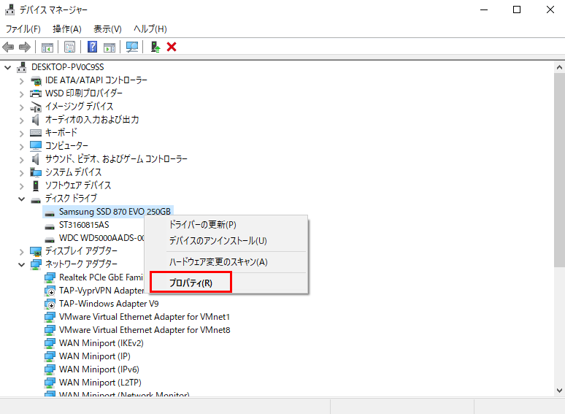The width and height of the screenshot is (565, 414).
Task: Toggle the action pane toolbar icon
Action: [109, 47]
